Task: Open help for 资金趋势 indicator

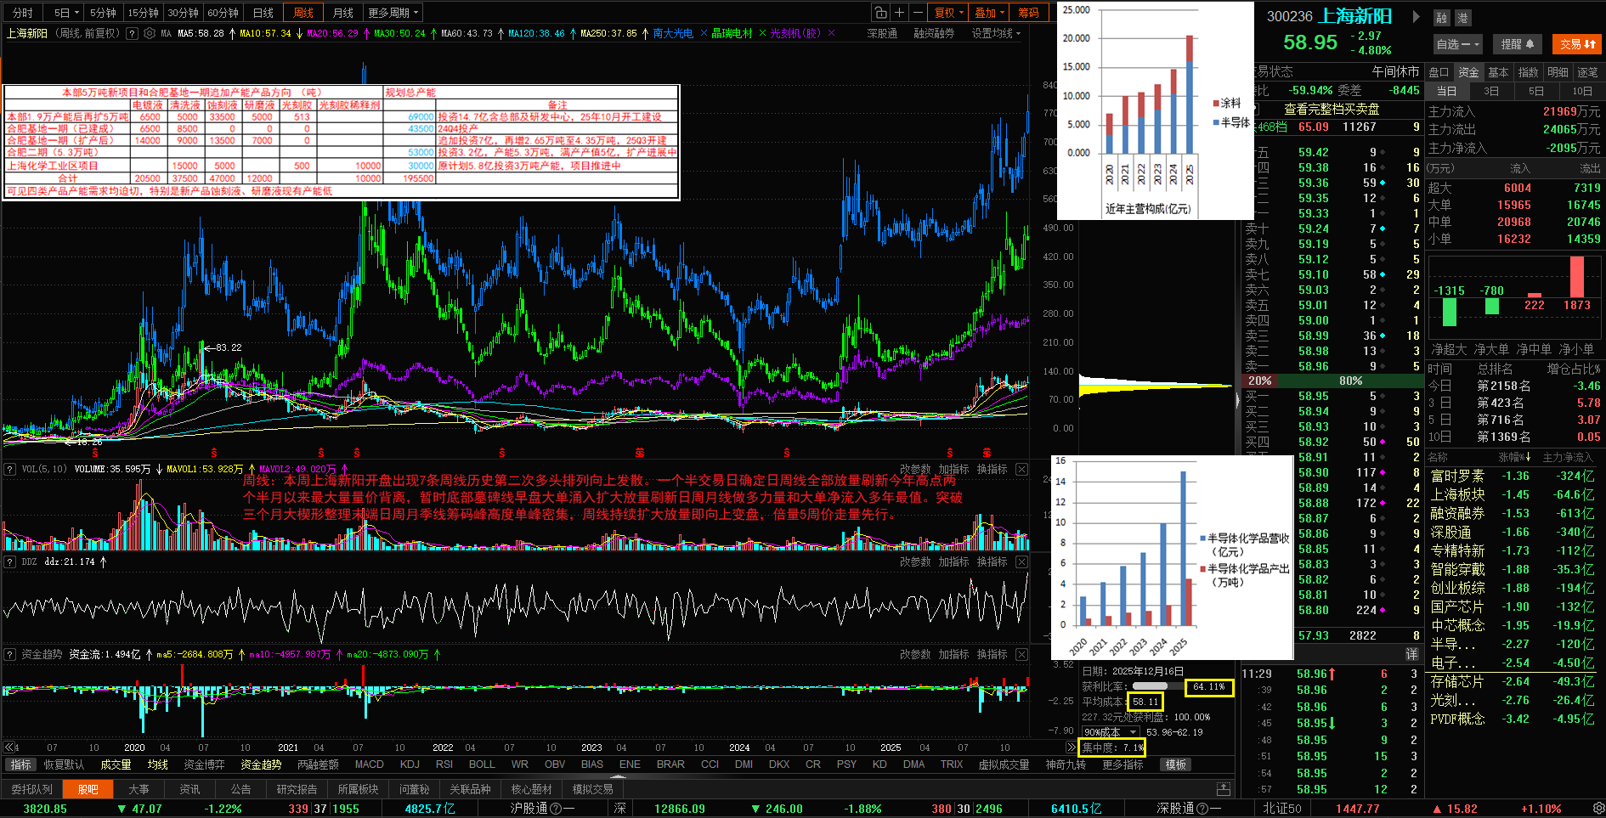Action: pyautogui.click(x=10, y=654)
